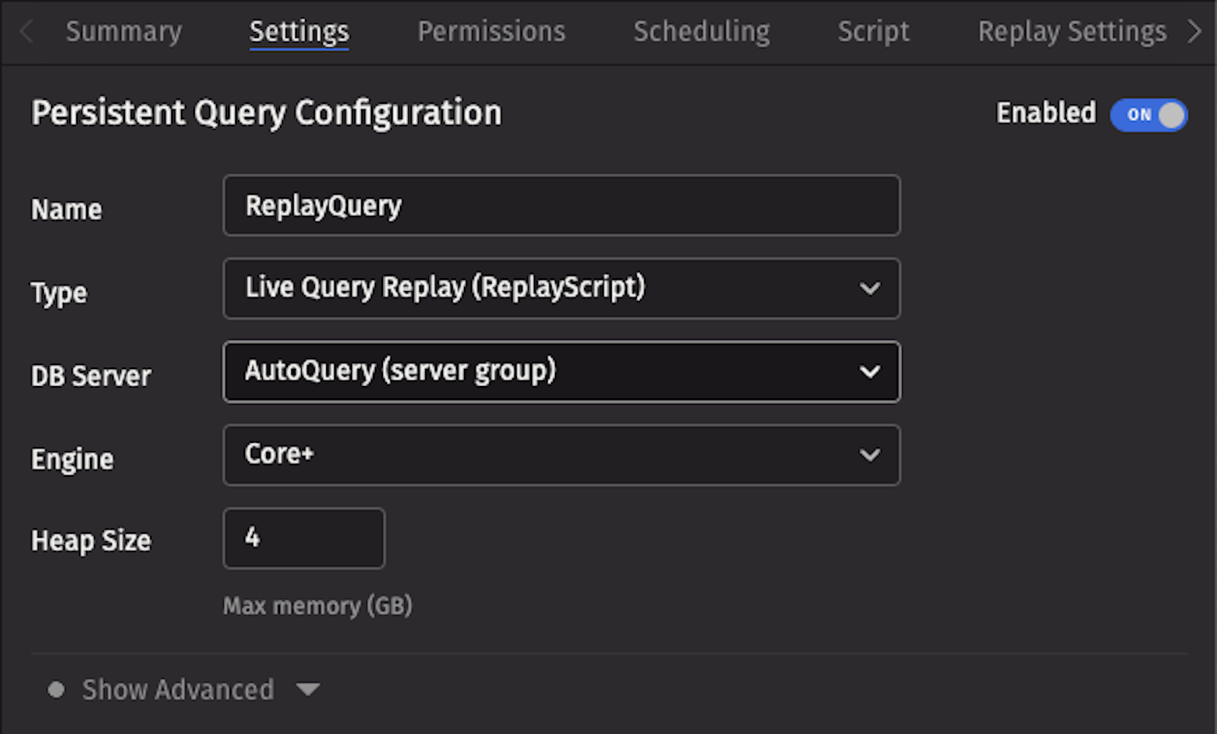The height and width of the screenshot is (734, 1217).
Task: Click the triangle next to Show Advanced
Action: tap(307, 690)
